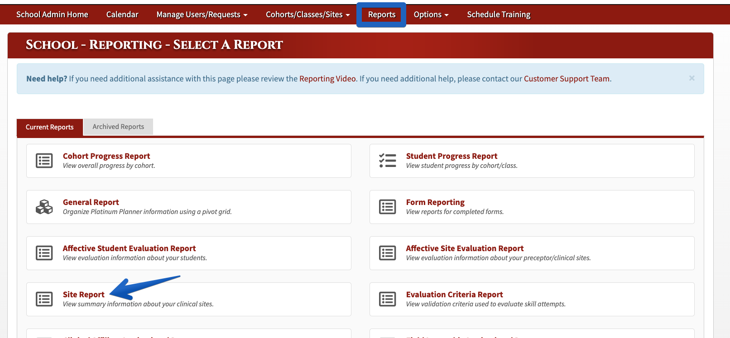Contact the Customer Support Team link
Screen dimensions: 730x338
point(567,79)
